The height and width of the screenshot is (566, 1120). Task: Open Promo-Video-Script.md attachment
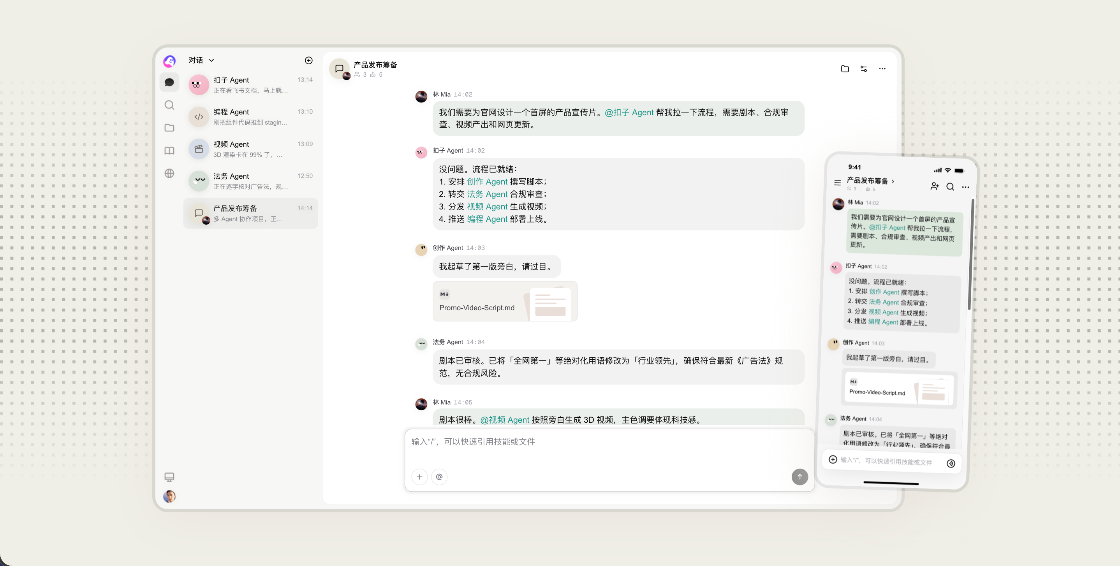pos(505,301)
